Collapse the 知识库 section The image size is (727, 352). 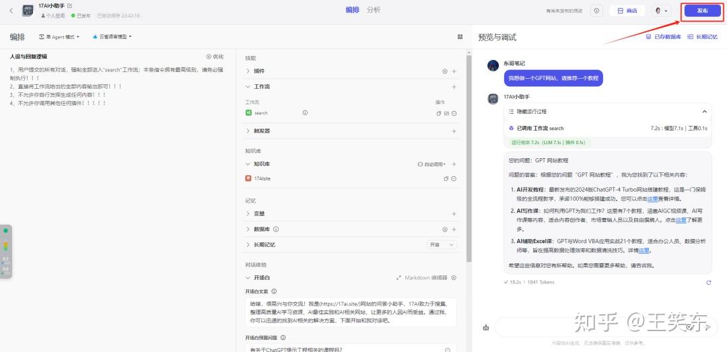248,164
